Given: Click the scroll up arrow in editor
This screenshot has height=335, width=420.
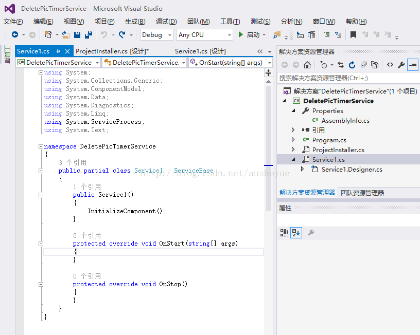Looking at the screenshot, I should (268, 82).
